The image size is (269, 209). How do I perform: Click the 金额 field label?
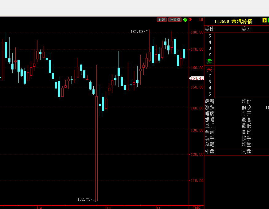210,132
